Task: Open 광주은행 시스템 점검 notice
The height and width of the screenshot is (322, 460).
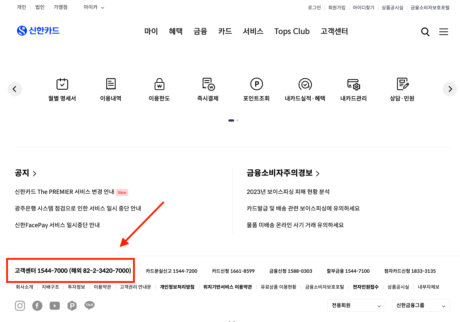Action: pos(78,208)
